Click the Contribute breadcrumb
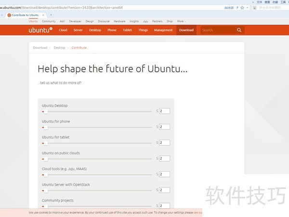 pyautogui.click(x=79, y=48)
